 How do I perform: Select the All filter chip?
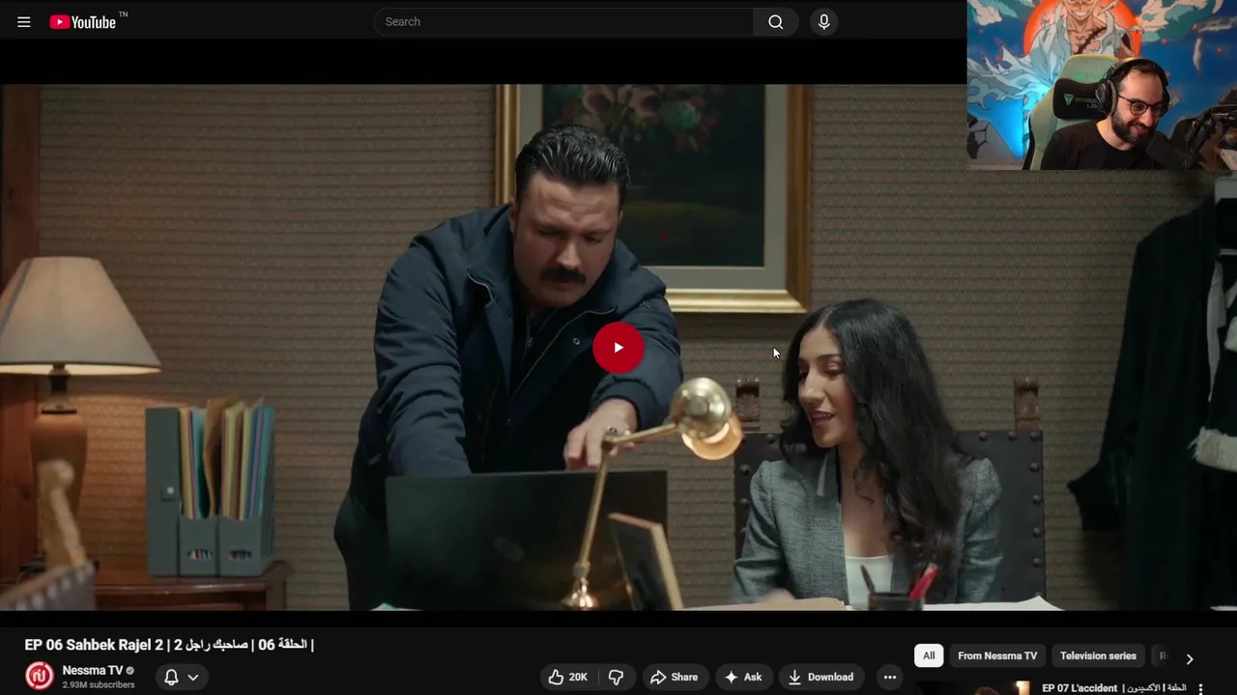pos(929,655)
